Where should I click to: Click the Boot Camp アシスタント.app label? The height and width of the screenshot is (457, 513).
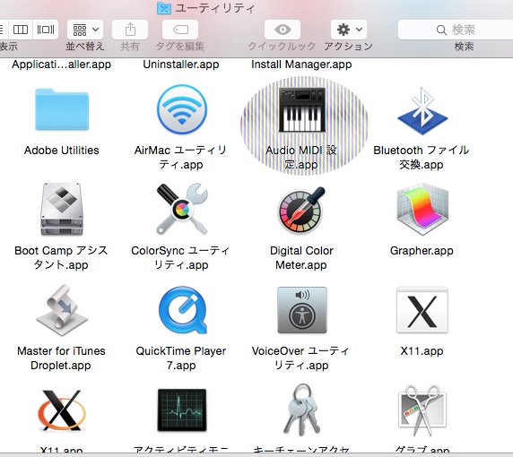pyautogui.click(x=61, y=257)
